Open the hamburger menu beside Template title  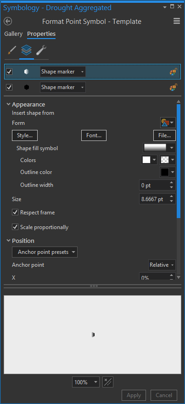pyautogui.click(x=177, y=21)
